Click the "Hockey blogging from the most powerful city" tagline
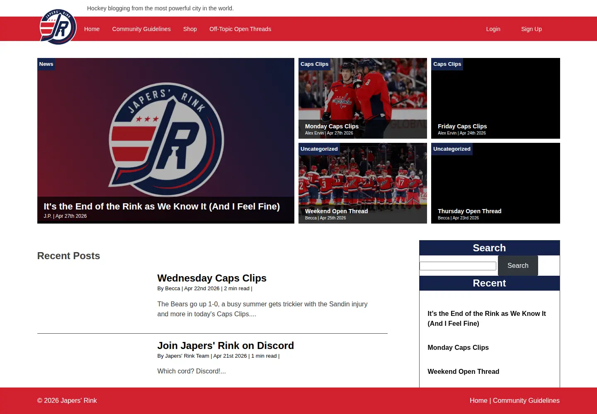Viewport: 597px width, 414px height. 160,8
